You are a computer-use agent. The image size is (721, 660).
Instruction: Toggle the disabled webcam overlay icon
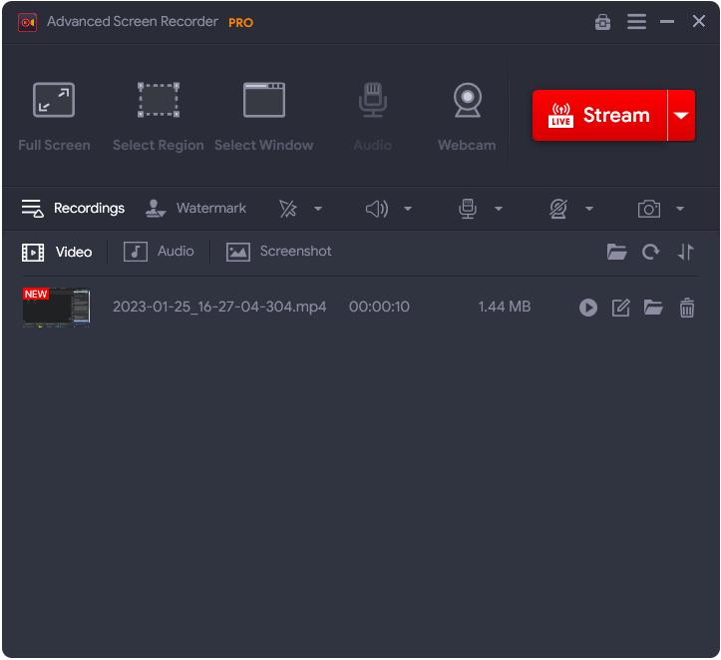[558, 209]
